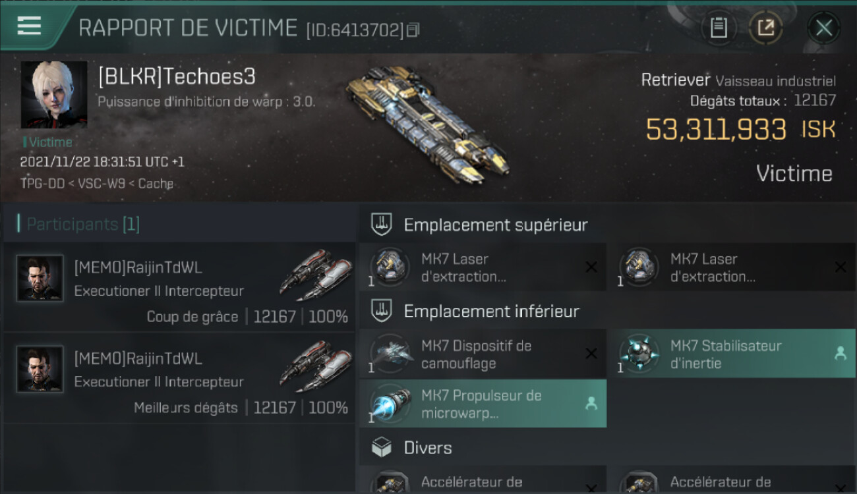This screenshot has width=857, height=494.
Task: View victim Techoes3's portrait
Action: (x=54, y=95)
